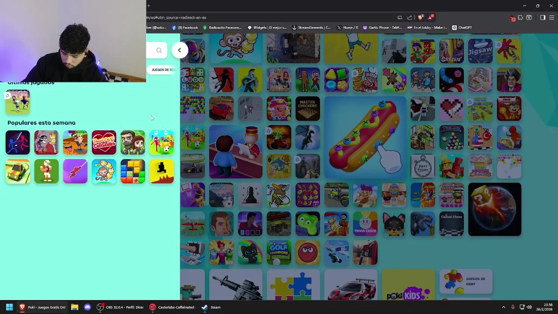Open the billiard balls pool game tile
This screenshot has height=314, width=558.
(451, 137)
